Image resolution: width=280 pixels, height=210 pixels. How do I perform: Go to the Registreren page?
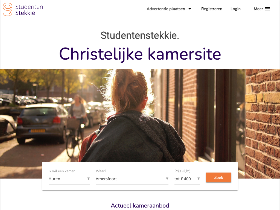212,9
